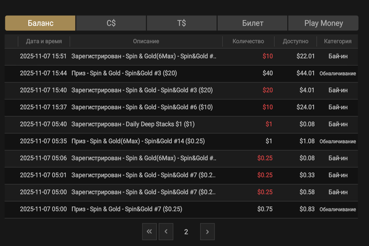The image size is (369, 246).
Task: Select the Билет tab
Action: [x=253, y=23]
